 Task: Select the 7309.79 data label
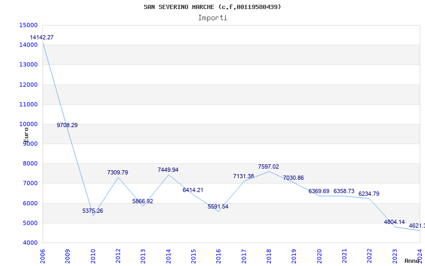[x=117, y=172]
